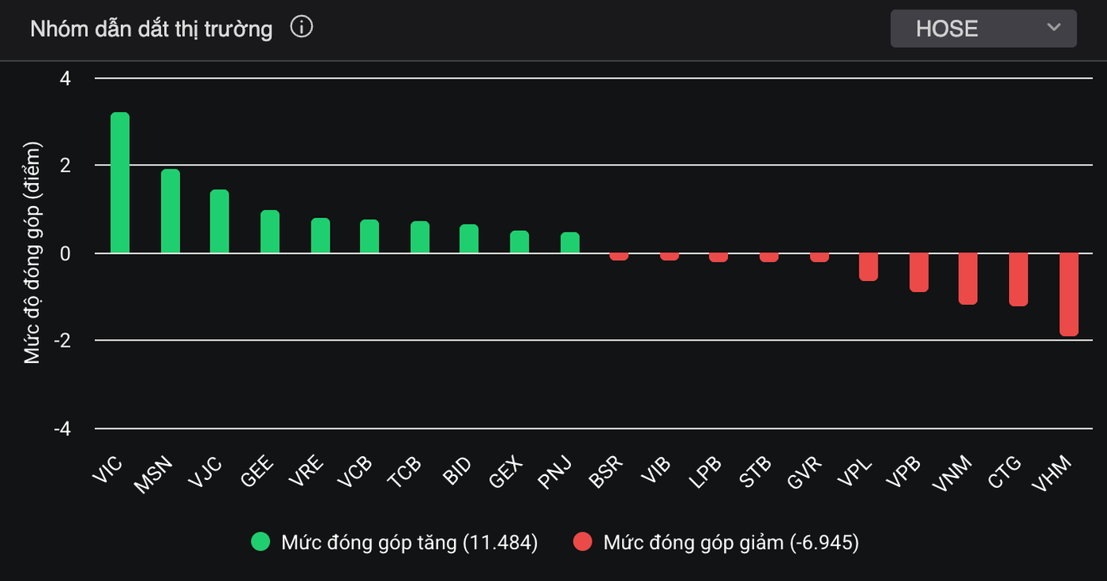
Task: Click the red legend circle swatch
Action: (x=582, y=543)
